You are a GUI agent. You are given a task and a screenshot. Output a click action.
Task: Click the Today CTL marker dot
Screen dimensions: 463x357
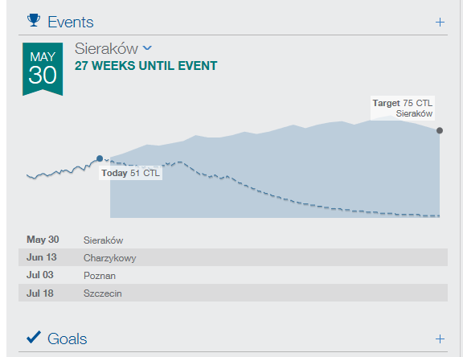[100, 158]
